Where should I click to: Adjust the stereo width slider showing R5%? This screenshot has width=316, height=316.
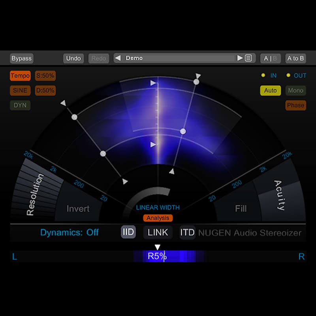point(158,256)
